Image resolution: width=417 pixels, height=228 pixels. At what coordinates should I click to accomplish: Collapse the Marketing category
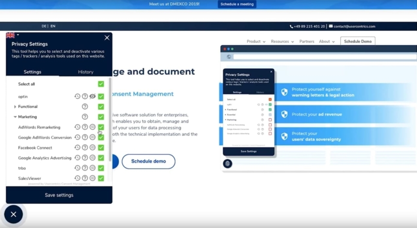15,117
